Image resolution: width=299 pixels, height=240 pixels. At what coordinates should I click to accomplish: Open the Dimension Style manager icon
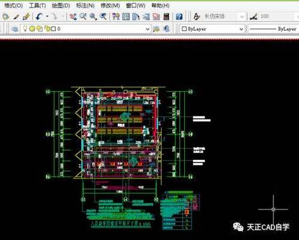(254, 16)
